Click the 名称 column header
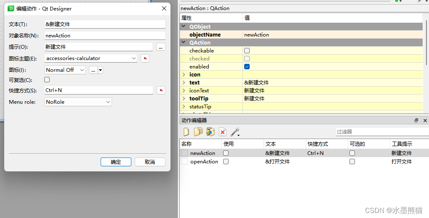 pos(200,144)
